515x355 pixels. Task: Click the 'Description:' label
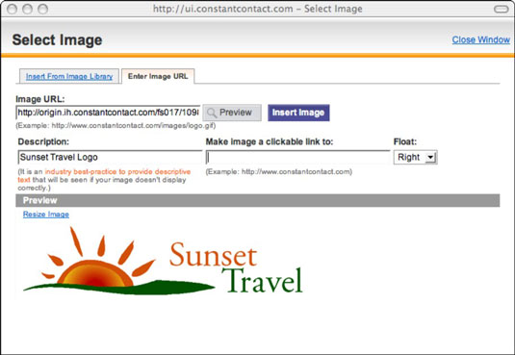click(x=43, y=141)
